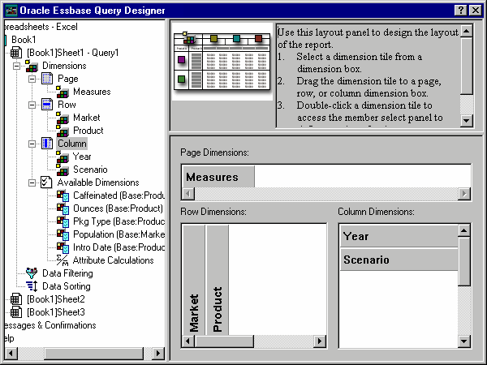
Task: Collapse the Row tree node
Action: pyautogui.click(x=32, y=105)
